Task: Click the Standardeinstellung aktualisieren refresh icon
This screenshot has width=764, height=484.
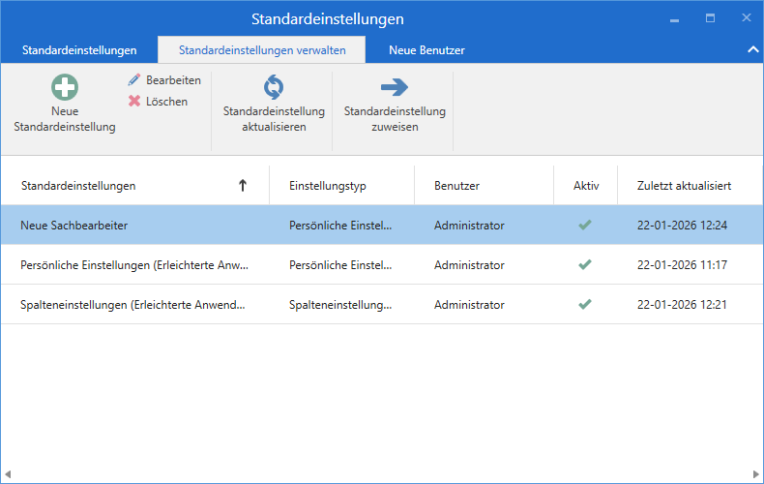Action: pyautogui.click(x=274, y=87)
